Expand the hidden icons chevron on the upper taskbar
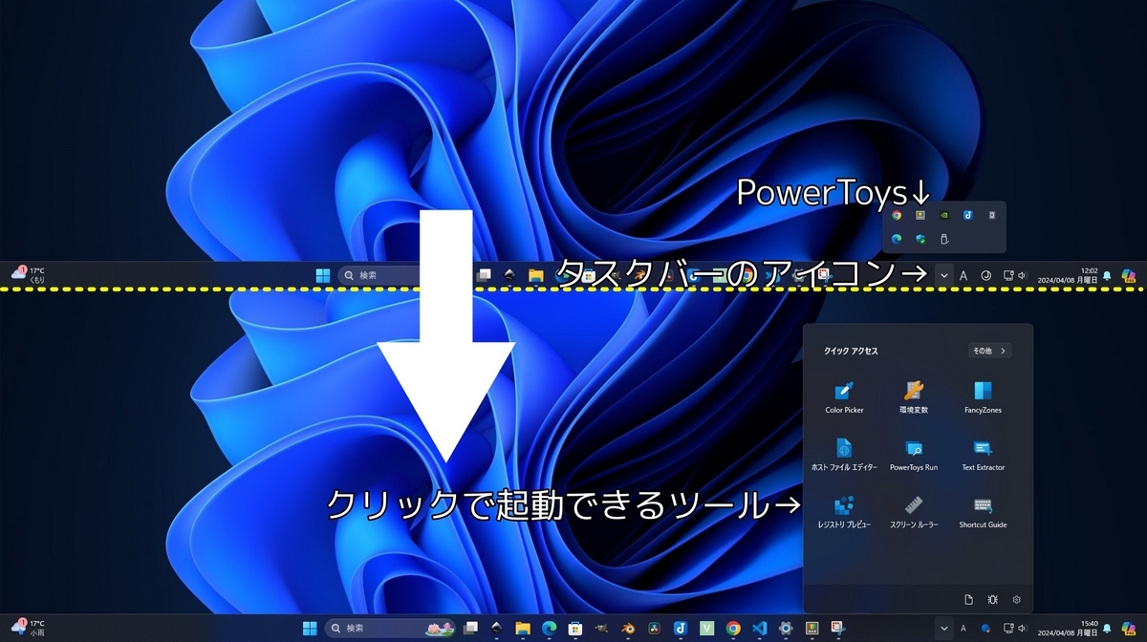The image size is (1147, 642). point(943,275)
